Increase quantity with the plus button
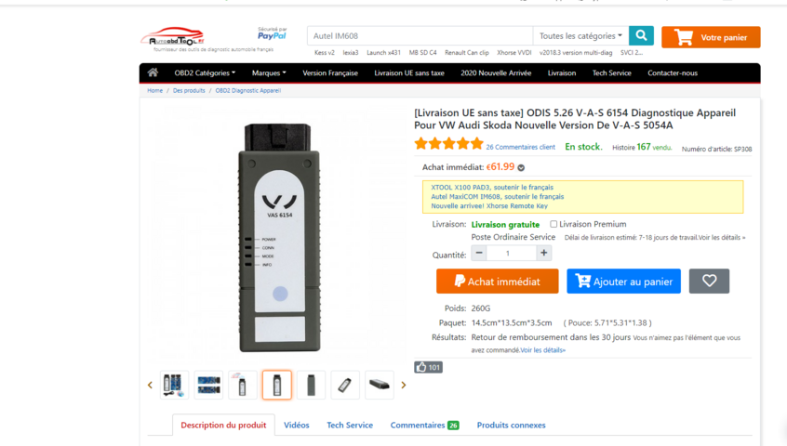787x446 pixels. tap(543, 253)
